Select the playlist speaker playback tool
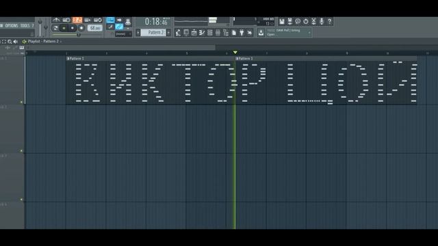Image resolution: width=438 pixels, height=246 pixels. click(x=16, y=42)
